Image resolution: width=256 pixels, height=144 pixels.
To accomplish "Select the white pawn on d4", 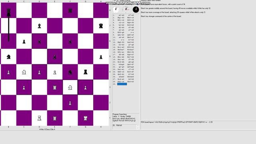I will click(39, 72).
